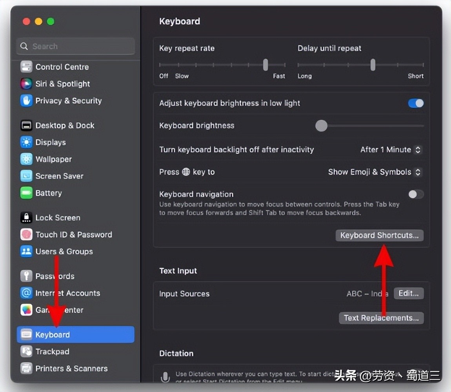Screen dimensions: 451x392
Task: Expand the Show Emoji & Symbols dropdown
Action: pos(375,172)
